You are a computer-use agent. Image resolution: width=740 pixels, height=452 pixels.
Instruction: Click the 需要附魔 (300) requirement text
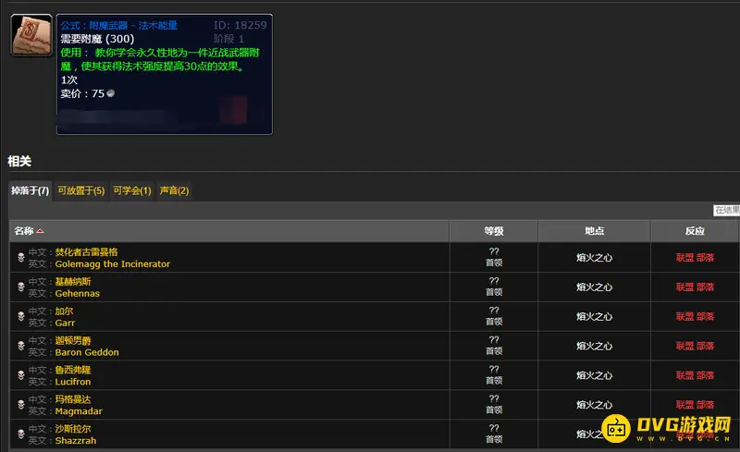(x=97, y=39)
